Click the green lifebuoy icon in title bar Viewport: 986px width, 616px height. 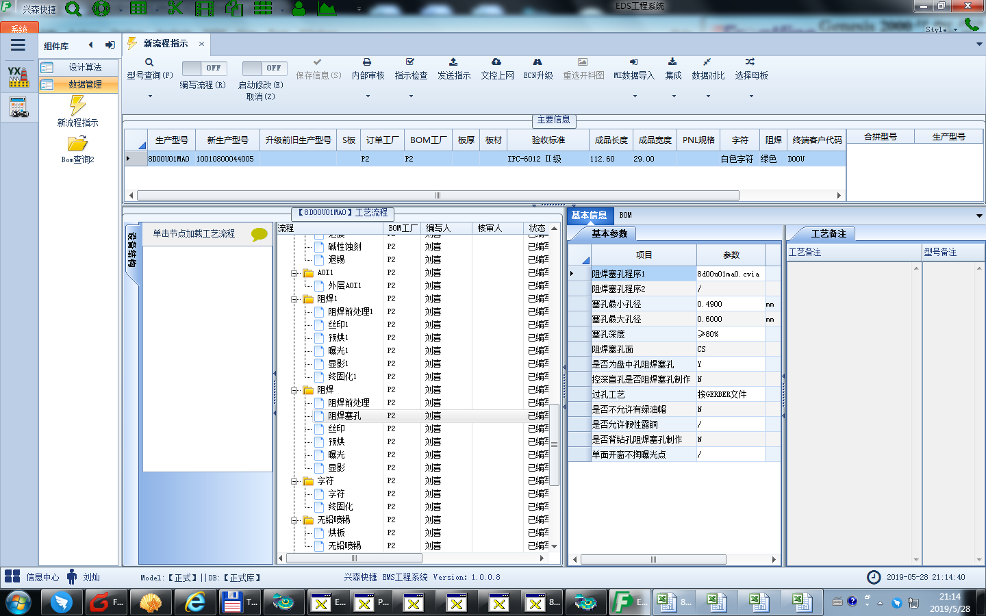tap(101, 9)
